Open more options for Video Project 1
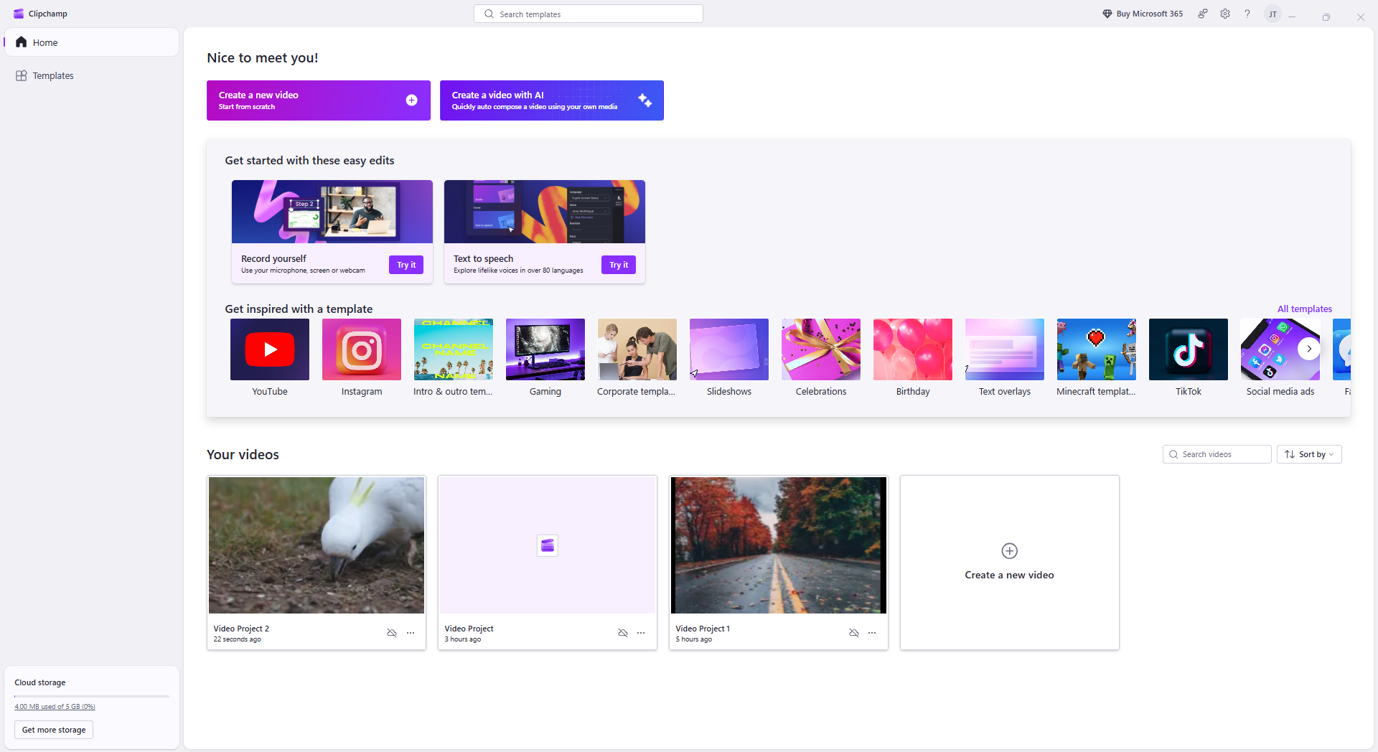The image size is (1378, 752). pyautogui.click(x=872, y=633)
